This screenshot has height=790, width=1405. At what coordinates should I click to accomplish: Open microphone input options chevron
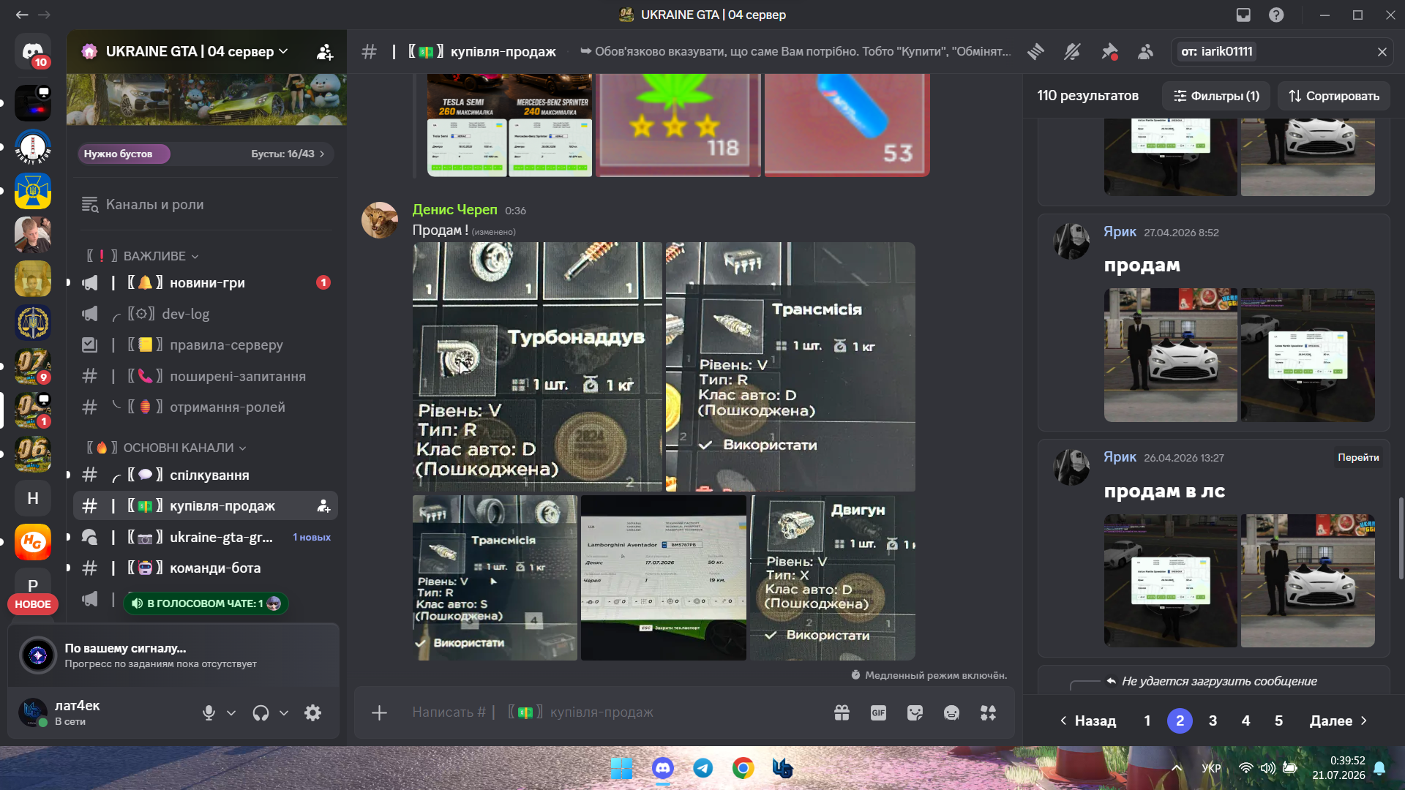pos(231,713)
